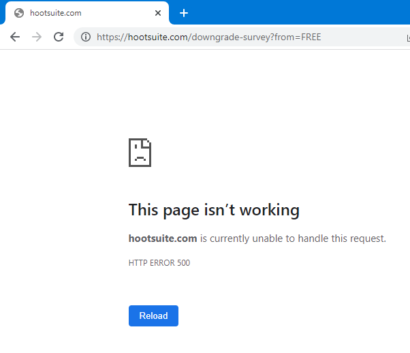This screenshot has width=410, height=353.
Task: Click bold 'hootsuite.com' in error message
Action: [x=163, y=239]
